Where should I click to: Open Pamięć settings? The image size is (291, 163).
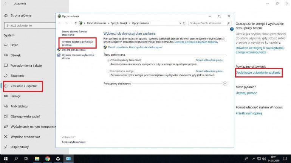pos(15,96)
